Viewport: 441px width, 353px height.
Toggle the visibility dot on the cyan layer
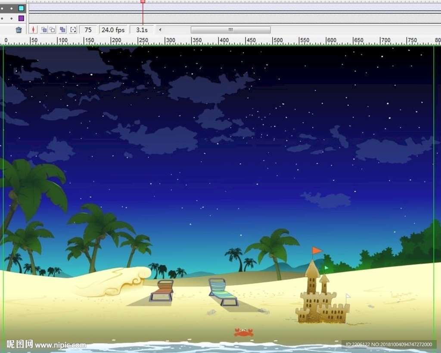pos(2,9)
